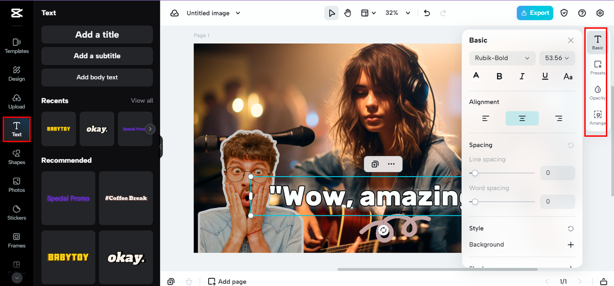Click Add a subtitle button
614x286 pixels.
[97, 56]
